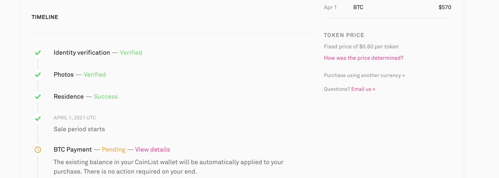499x178 pixels.
Task: Click the green Verified status for Identity
Action: 131,52
